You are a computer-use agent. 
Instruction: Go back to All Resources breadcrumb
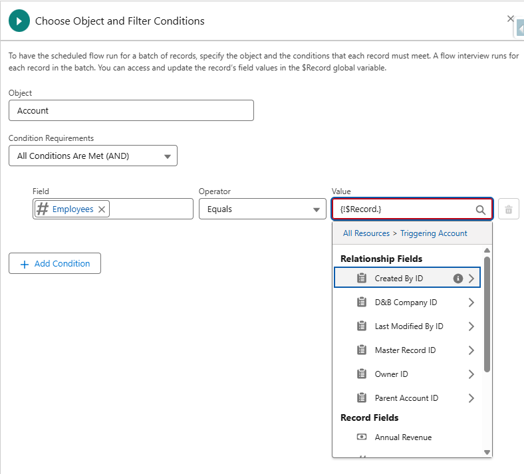tap(366, 233)
